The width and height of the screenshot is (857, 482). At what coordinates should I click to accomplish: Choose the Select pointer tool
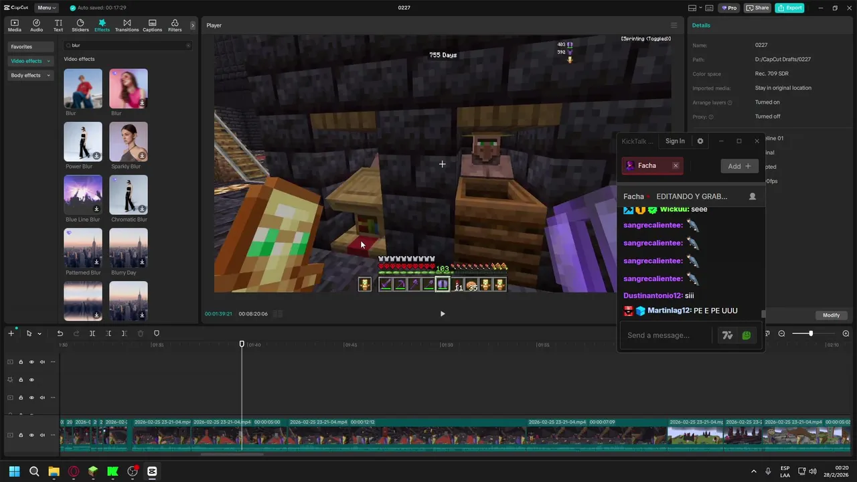pyautogui.click(x=29, y=333)
